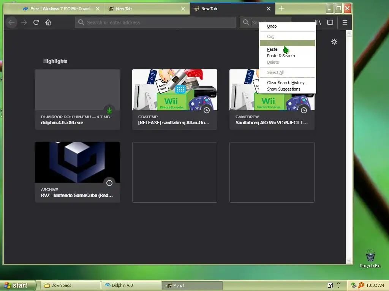Click the 10:02 AM system clock

[x=375, y=285]
